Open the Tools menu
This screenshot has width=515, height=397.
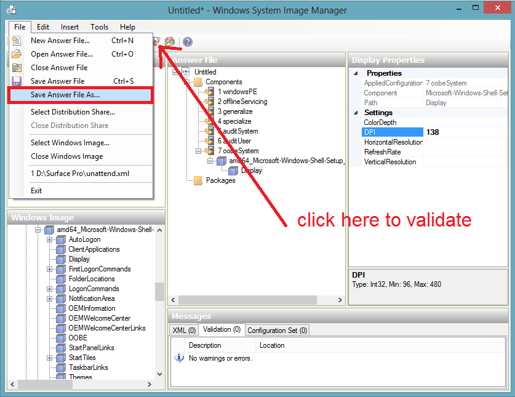tap(100, 27)
